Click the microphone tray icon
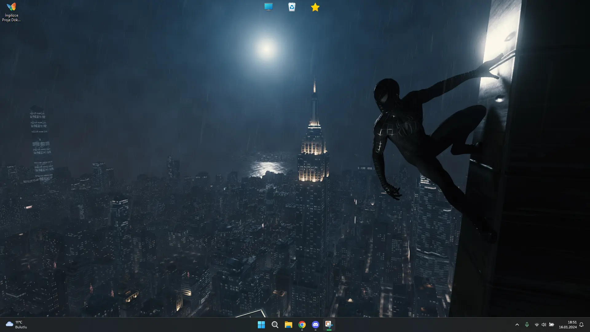Screen dimensions: 590x332 [x=527, y=325]
